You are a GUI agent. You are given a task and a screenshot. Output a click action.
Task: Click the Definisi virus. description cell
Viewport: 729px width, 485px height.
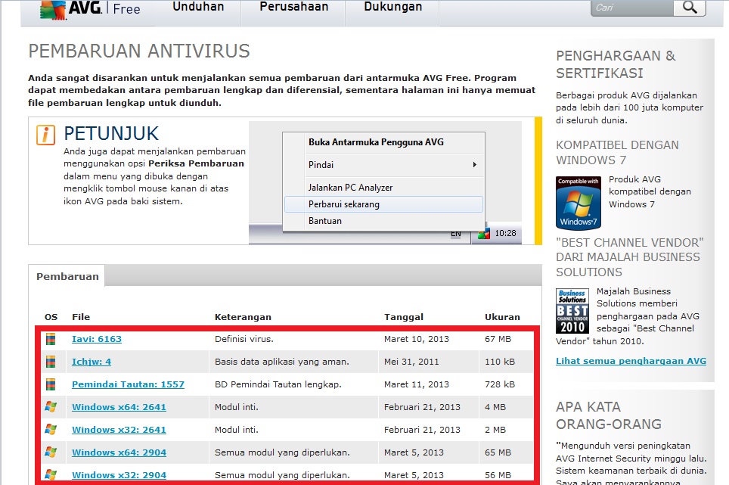pyautogui.click(x=244, y=339)
